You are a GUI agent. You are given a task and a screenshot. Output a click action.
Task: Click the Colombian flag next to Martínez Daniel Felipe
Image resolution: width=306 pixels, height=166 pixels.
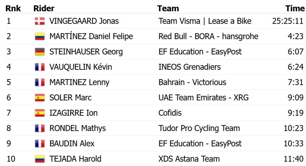40,36
